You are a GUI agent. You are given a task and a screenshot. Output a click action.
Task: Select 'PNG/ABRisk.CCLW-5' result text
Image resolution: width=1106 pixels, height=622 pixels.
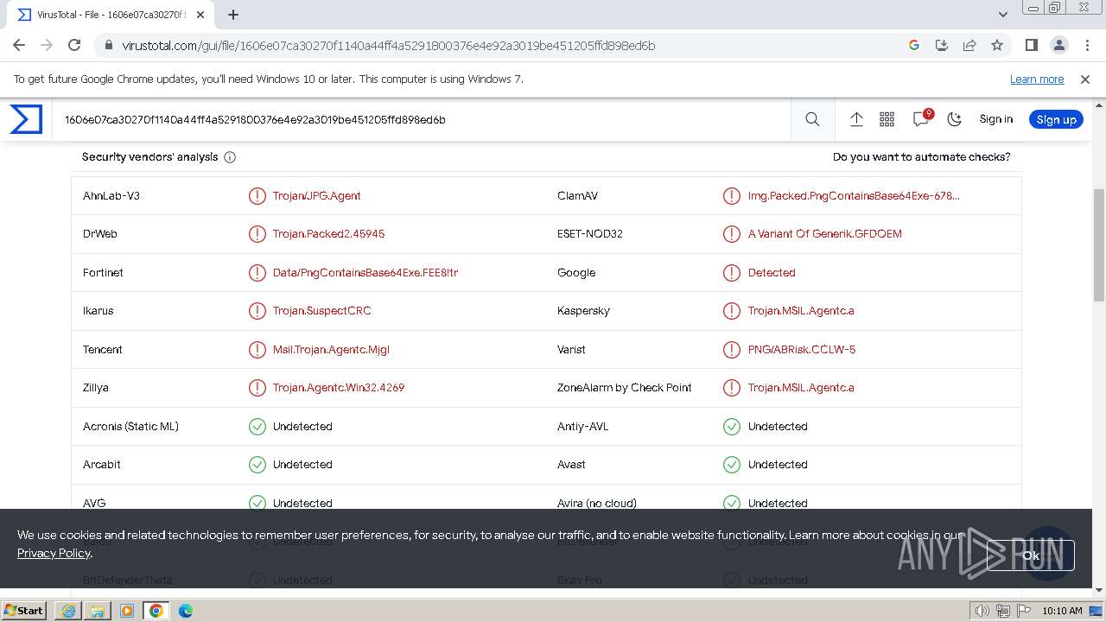coord(802,349)
